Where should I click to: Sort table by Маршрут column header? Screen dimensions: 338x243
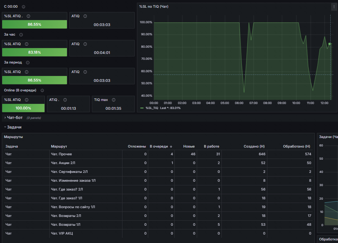pos(59,146)
